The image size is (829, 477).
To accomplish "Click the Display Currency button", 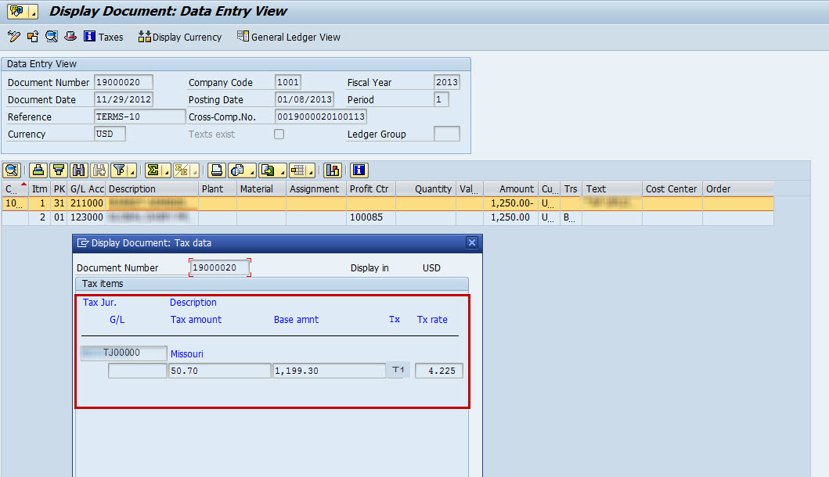I will click(180, 37).
